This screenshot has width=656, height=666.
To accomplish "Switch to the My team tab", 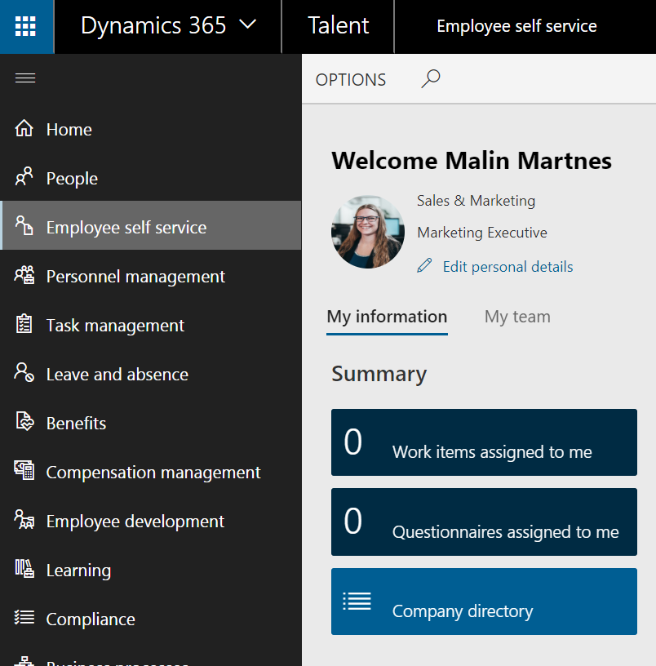I will [x=517, y=316].
